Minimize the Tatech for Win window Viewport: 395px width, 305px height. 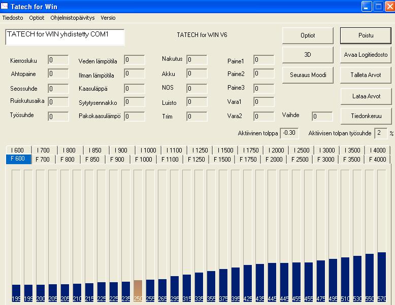(366, 7)
